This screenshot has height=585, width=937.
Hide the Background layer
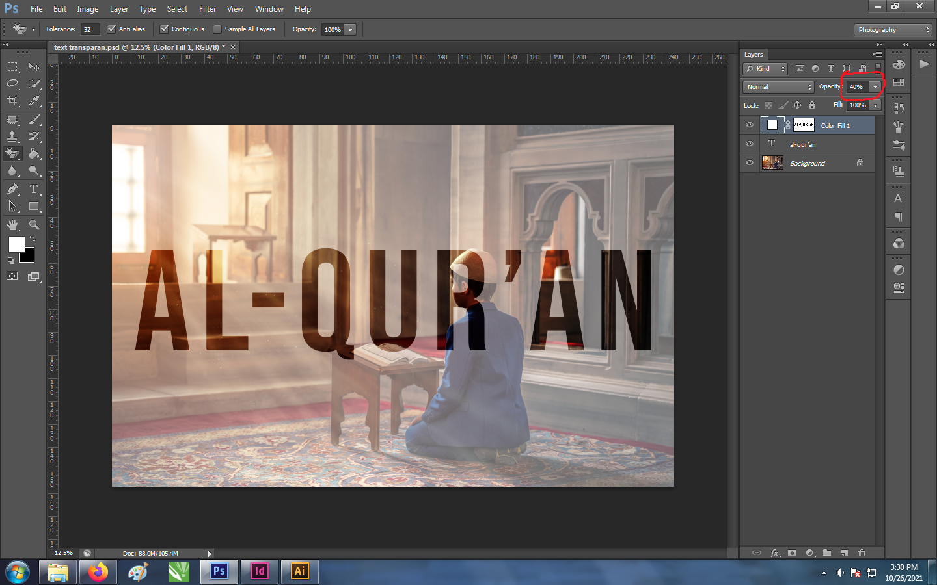pyautogui.click(x=750, y=163)
